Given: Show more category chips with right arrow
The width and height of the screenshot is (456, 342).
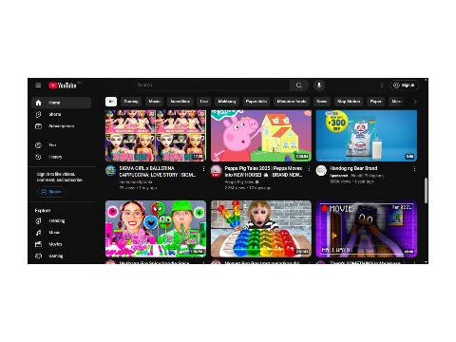Looking at the screenshot, I should (x=415, y=102).
